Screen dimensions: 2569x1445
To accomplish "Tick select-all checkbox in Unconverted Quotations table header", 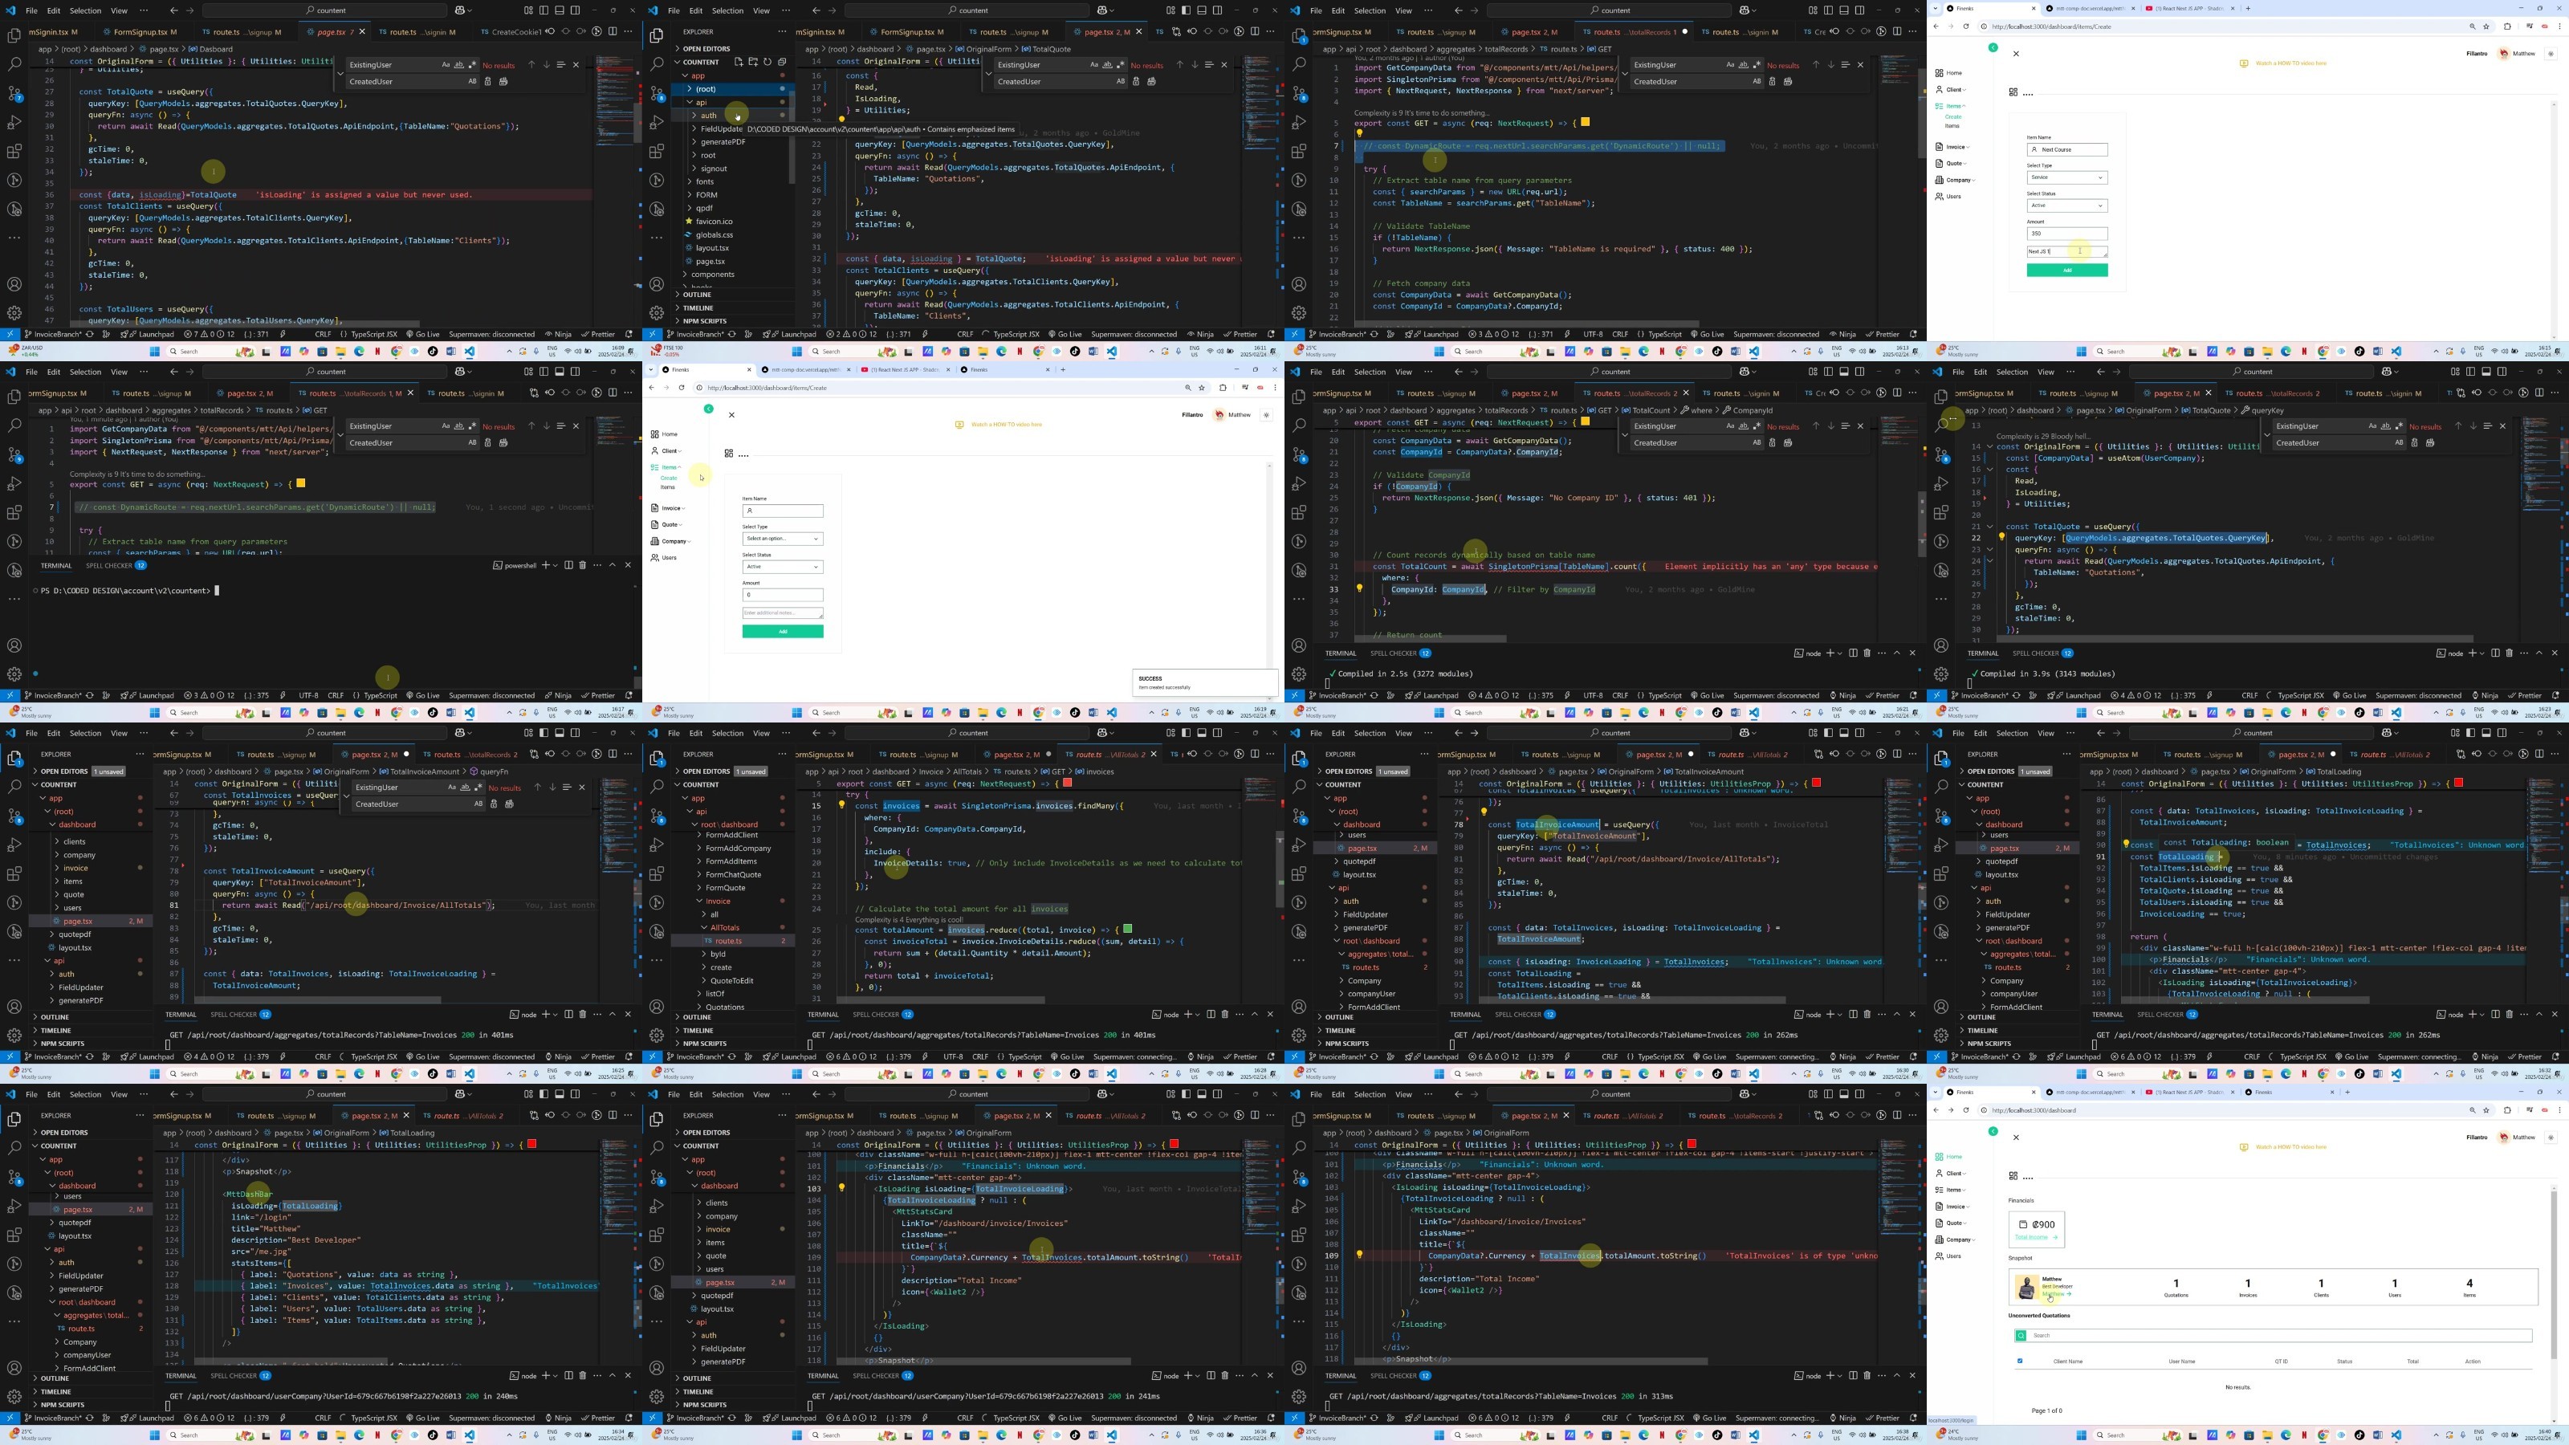I will click(x=2021, y=1360).
